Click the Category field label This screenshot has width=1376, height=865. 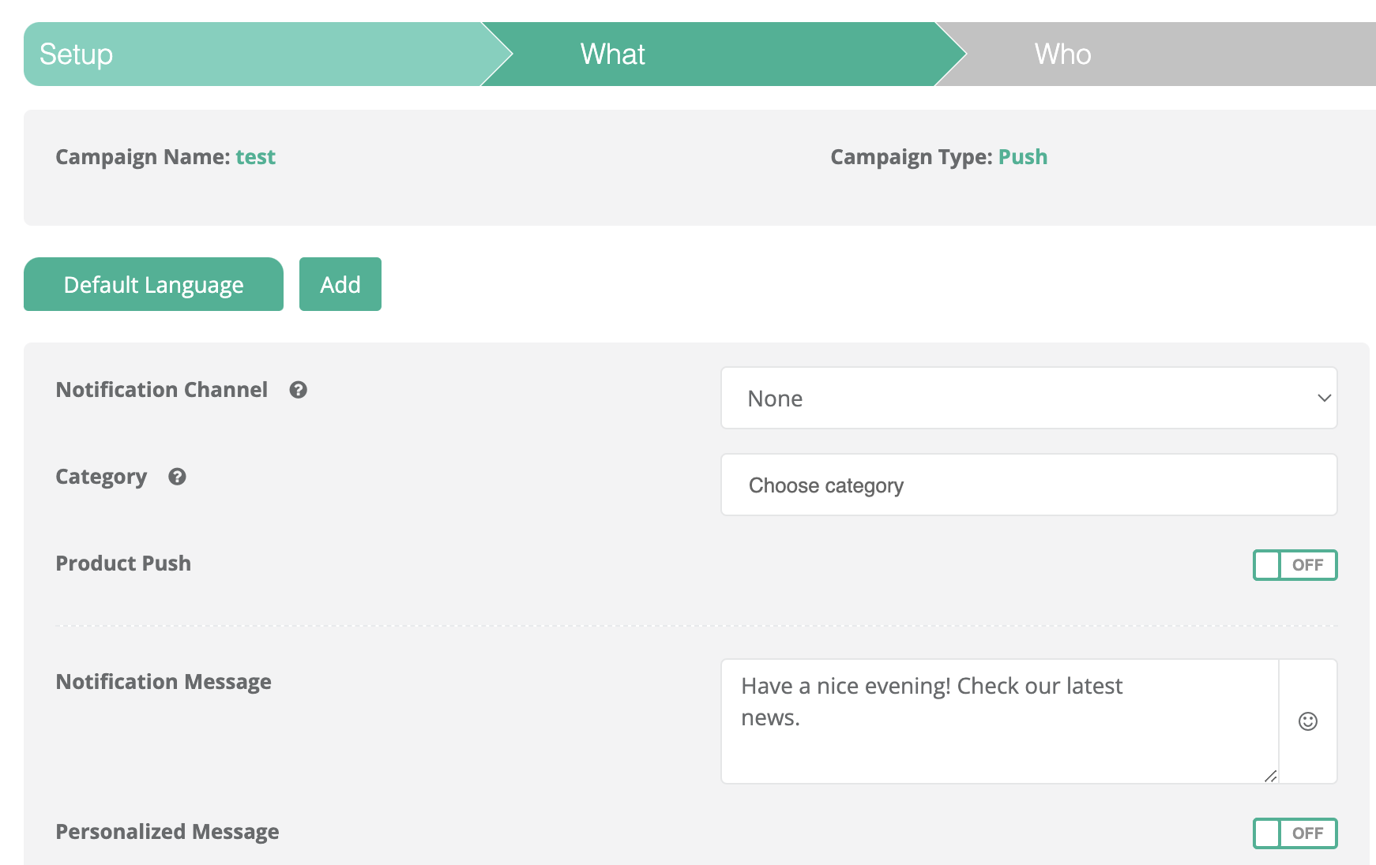tap(101, 477)
